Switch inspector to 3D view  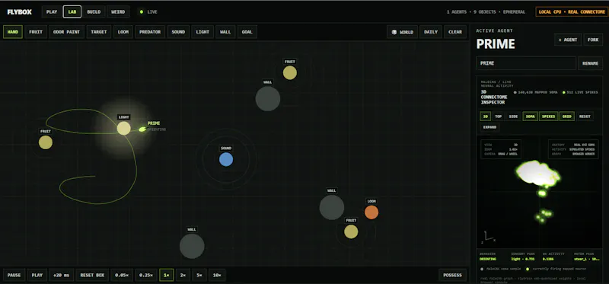[485, 116]
